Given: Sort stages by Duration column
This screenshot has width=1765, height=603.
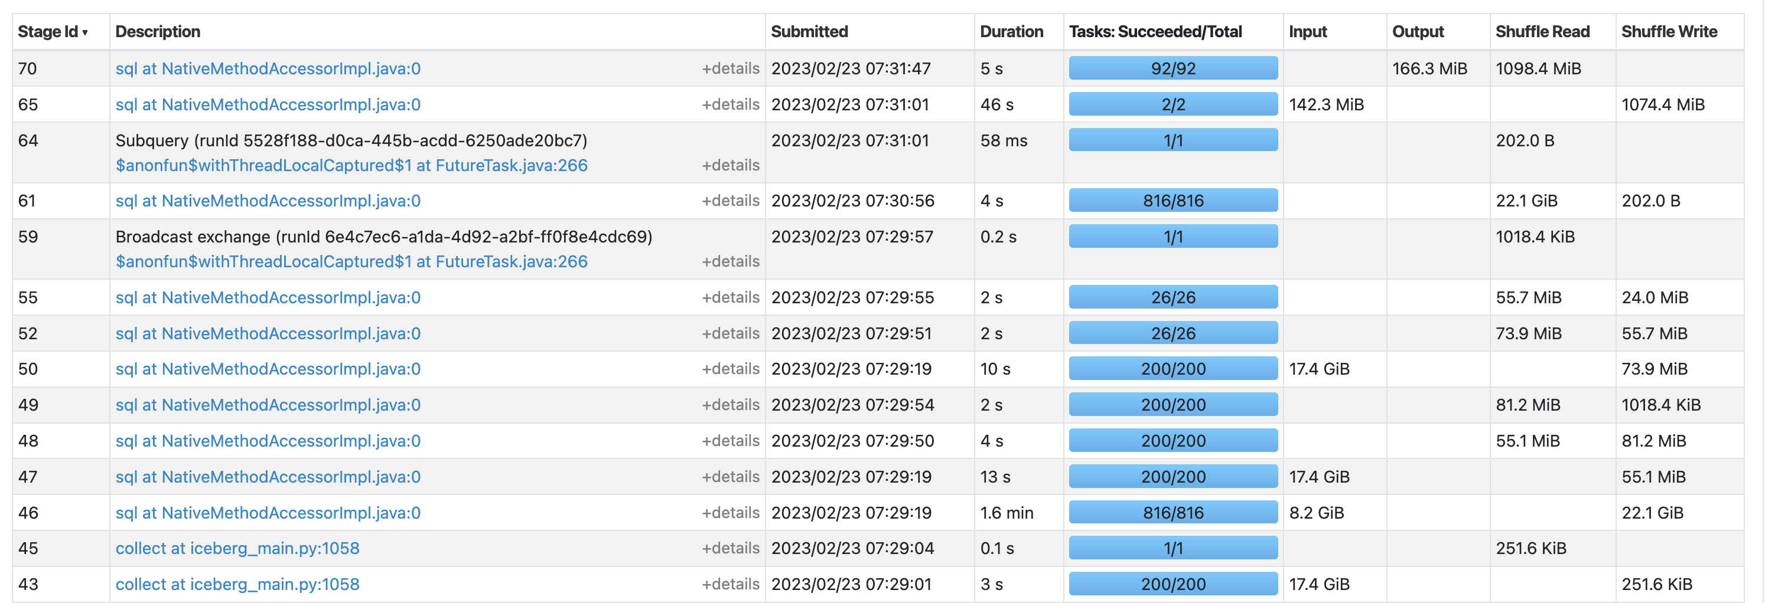Looking at the screenshot, I should coord(1012,31).
